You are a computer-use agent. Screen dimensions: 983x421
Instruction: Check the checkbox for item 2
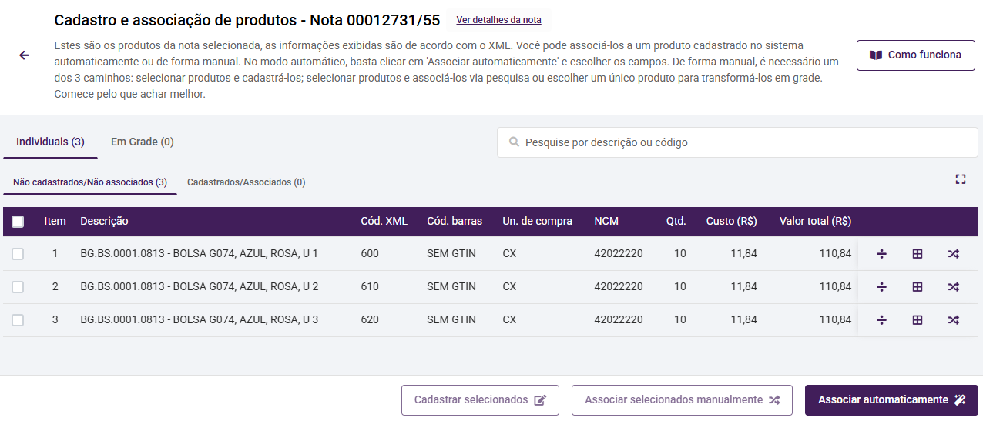18,287
